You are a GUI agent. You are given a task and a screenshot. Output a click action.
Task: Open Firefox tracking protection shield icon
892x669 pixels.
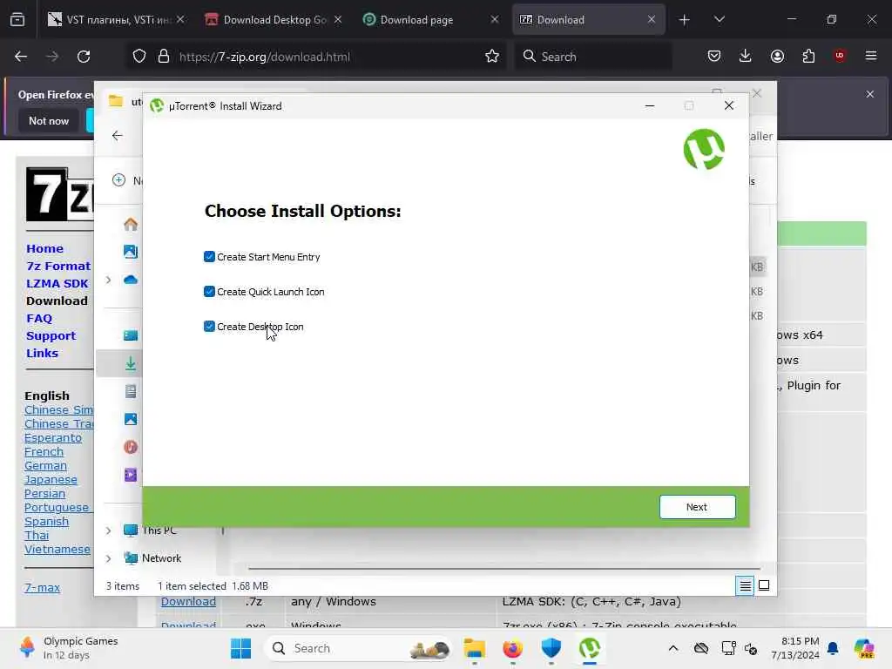point(139,57)
